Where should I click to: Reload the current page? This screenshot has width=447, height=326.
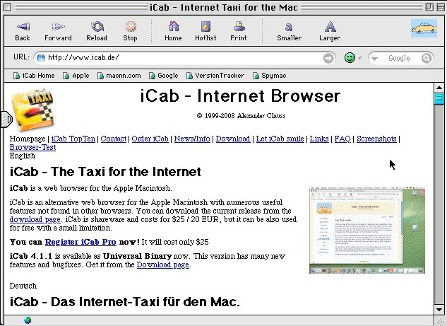coord(97,30)
